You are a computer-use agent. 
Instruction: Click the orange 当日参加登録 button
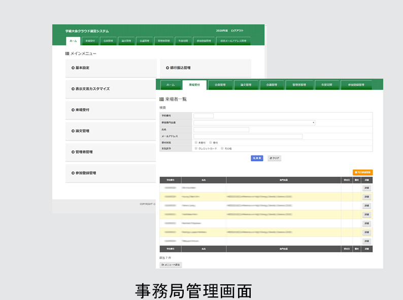362,172
